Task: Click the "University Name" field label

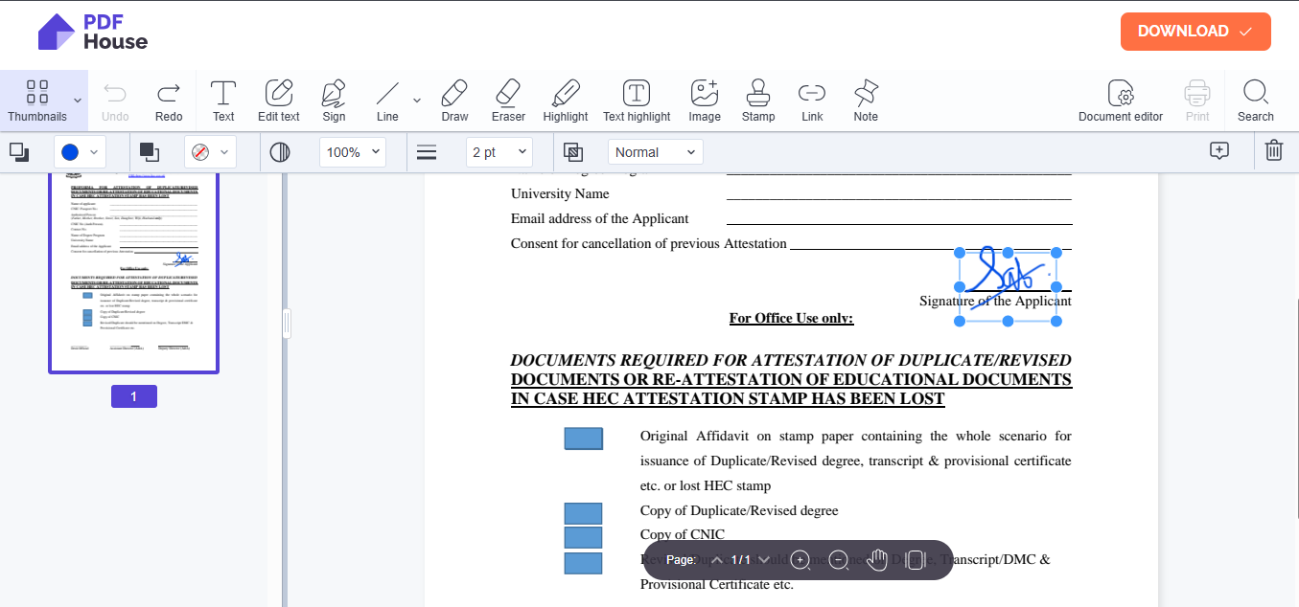Action: 560,194
